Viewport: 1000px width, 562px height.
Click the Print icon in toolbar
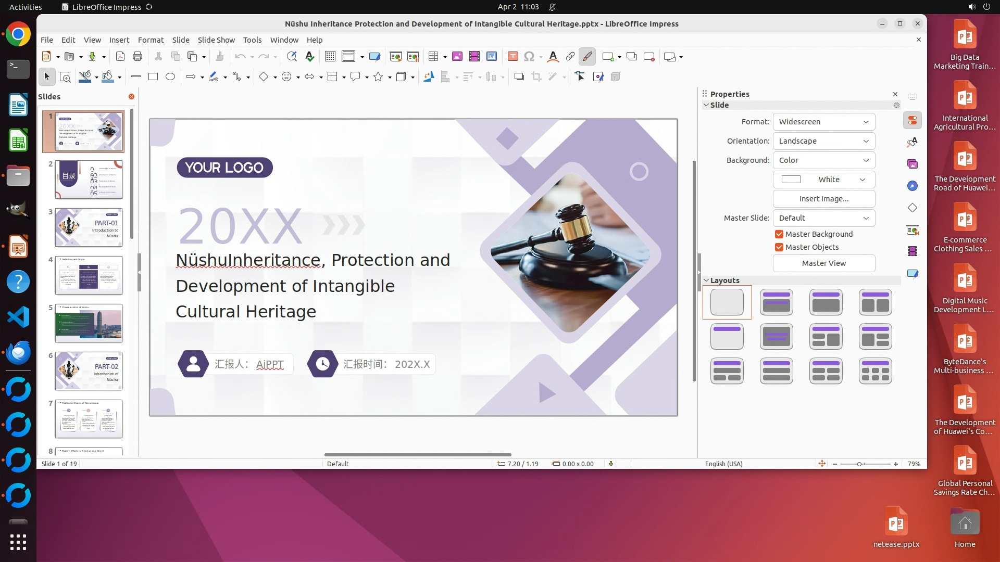[x=137, y=57]
